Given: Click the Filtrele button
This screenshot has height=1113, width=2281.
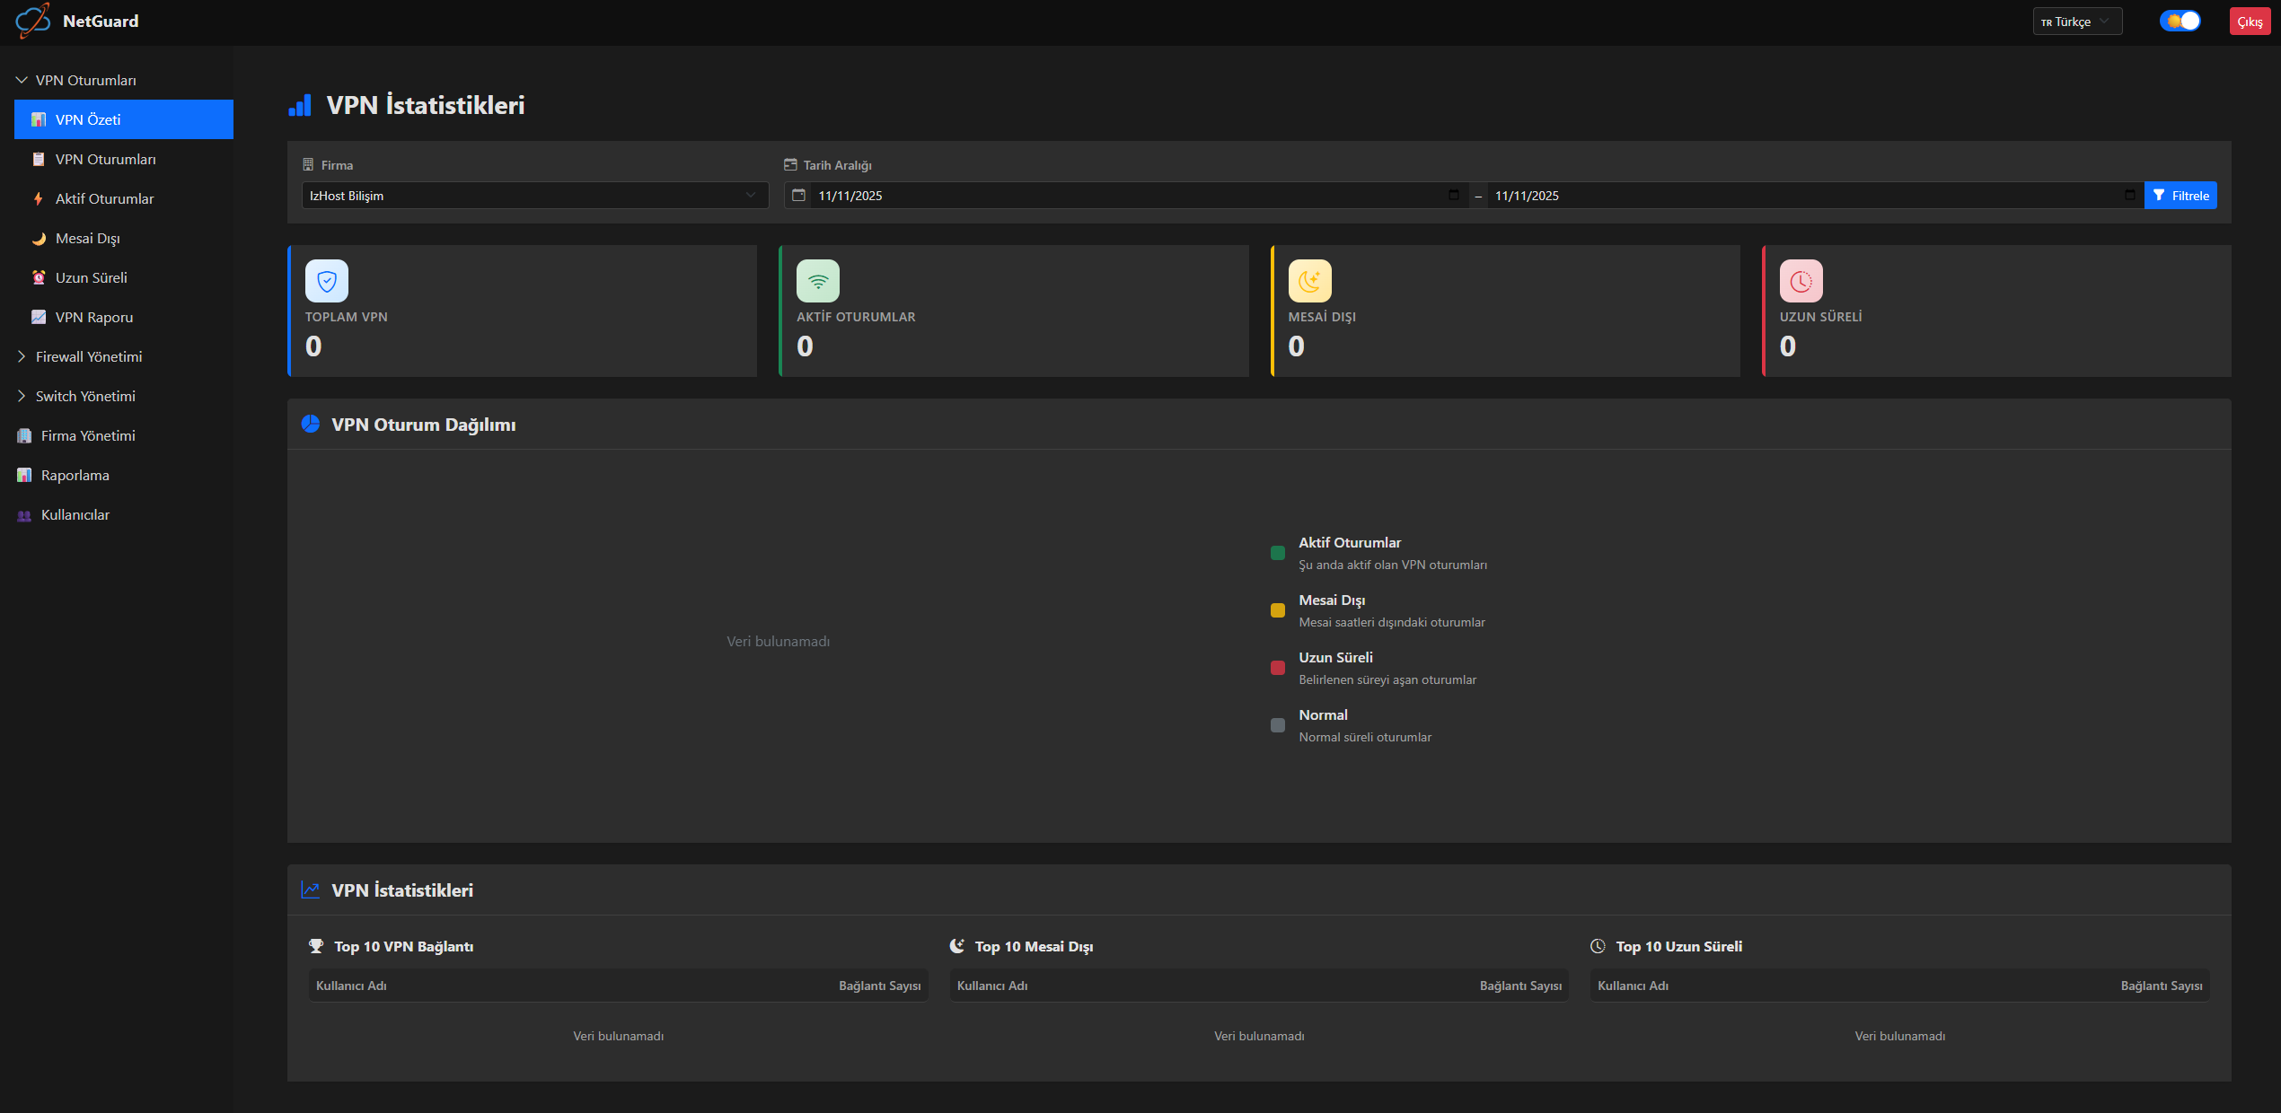Looking at the screenshot, I should [x=2181, y=195].
